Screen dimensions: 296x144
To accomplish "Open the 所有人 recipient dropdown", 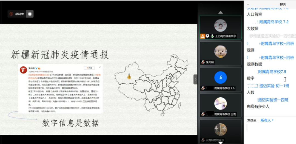I will pyautogui.click(x=267, y=120).
